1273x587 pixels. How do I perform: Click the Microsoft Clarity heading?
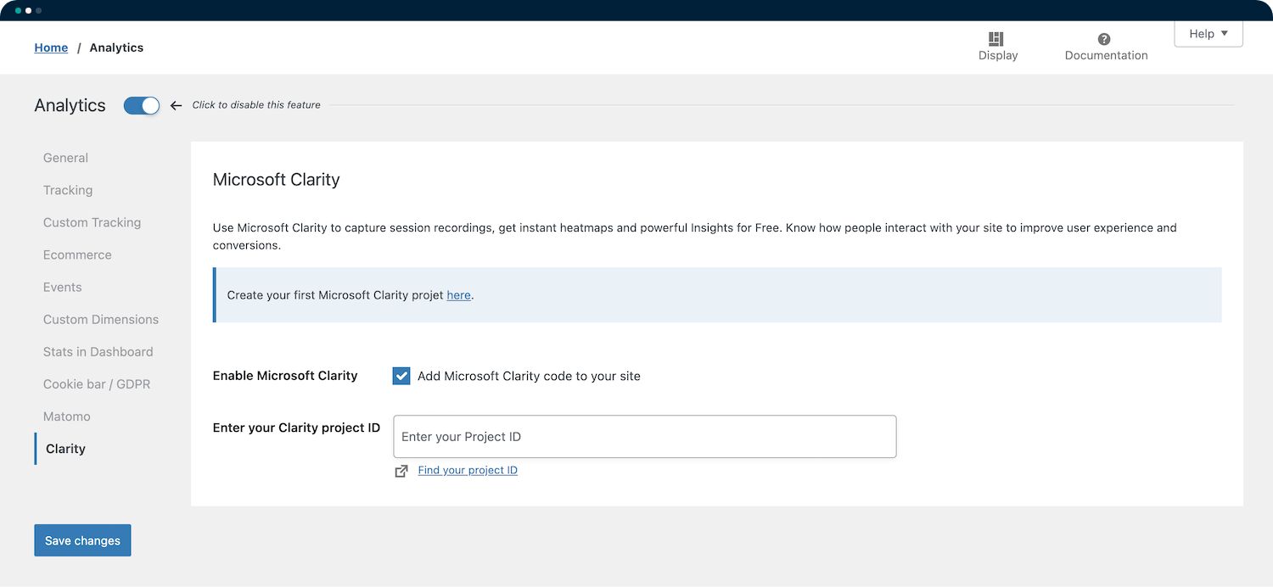pyautogui.click(x=276, y=179)
